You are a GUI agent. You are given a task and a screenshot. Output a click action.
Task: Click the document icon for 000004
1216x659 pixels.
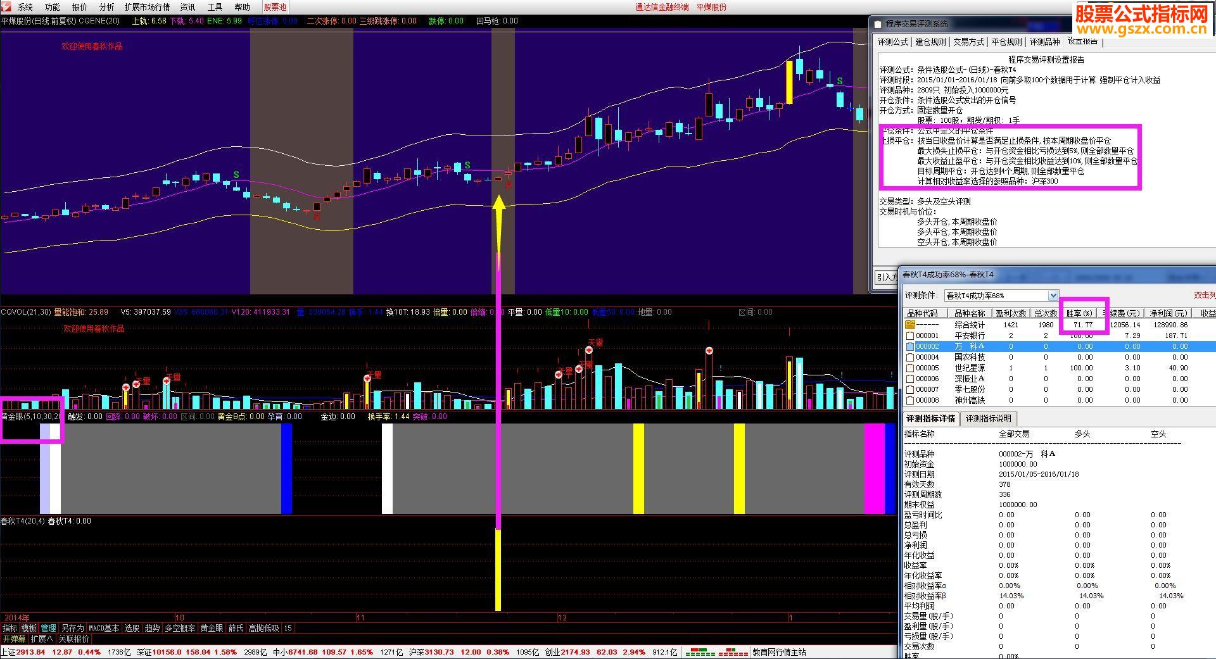point(910,357)
